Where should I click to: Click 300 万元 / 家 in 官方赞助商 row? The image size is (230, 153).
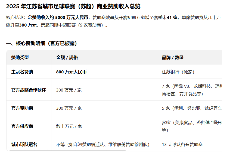click(x=69, y=108)
